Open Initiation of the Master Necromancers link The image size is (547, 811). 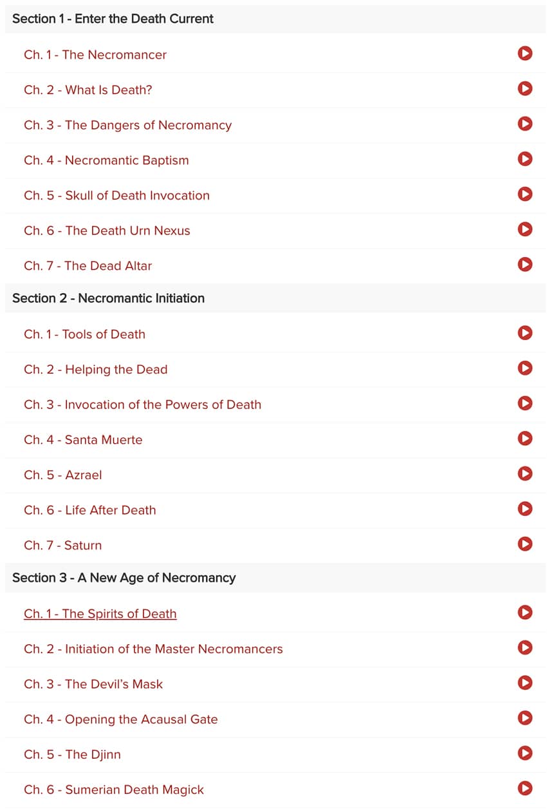coord(153,649)
